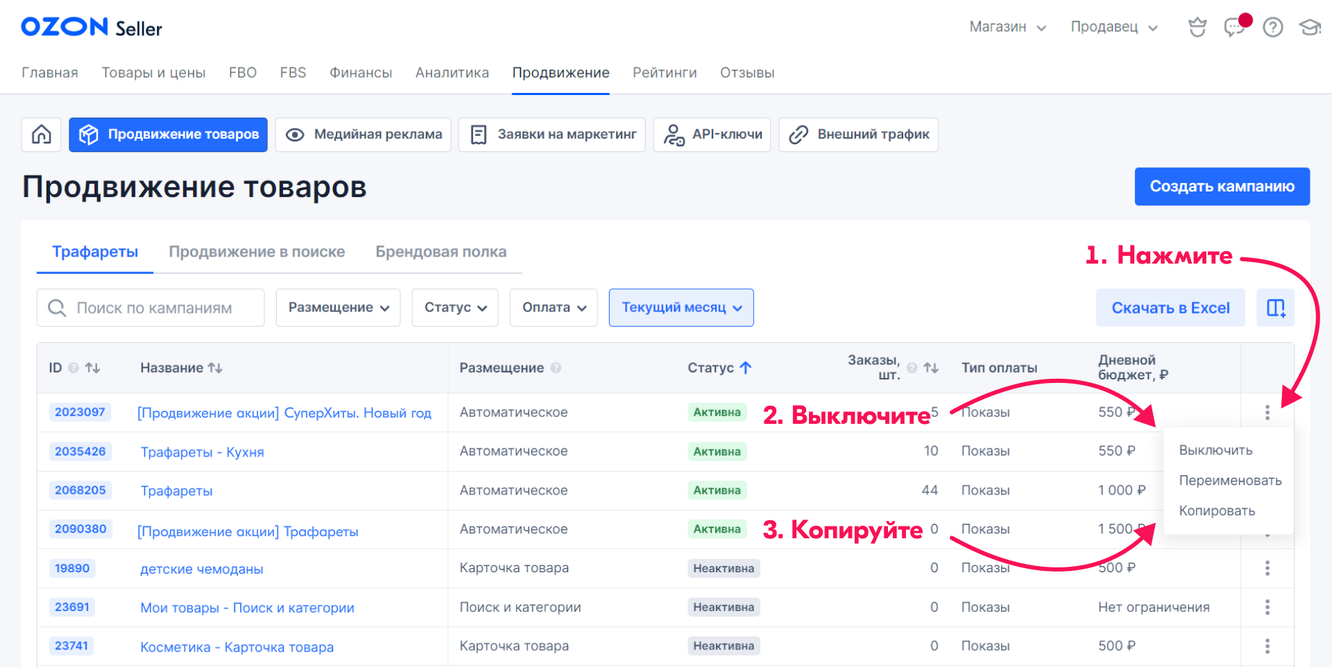This screenshot has width=1332, height=668.
Task: Open Трафареты - Кухня campaign link
Action: tap(202, 452)
